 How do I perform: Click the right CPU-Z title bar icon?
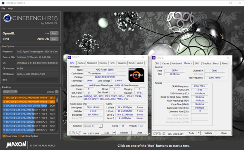click(x=154, y=58)
